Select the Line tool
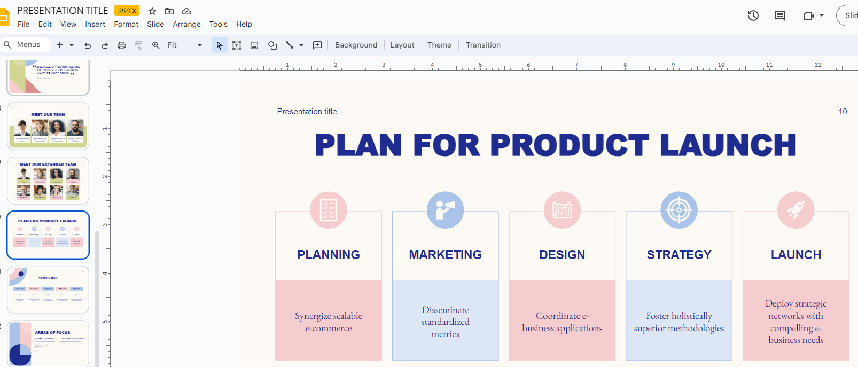Image resolution: width=858 pixels, height=367 pixels. 290,45
